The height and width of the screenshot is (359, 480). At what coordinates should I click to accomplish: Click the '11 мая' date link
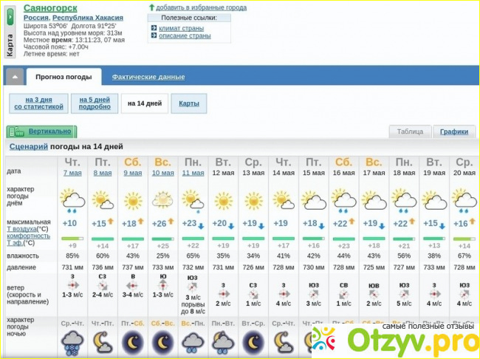[193, 172]
